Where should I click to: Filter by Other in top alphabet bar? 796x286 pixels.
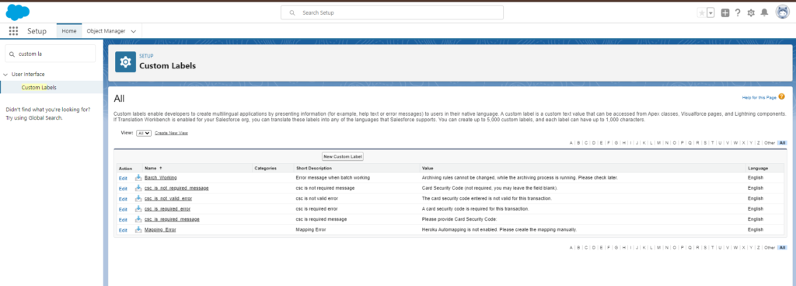coord(770,143)
